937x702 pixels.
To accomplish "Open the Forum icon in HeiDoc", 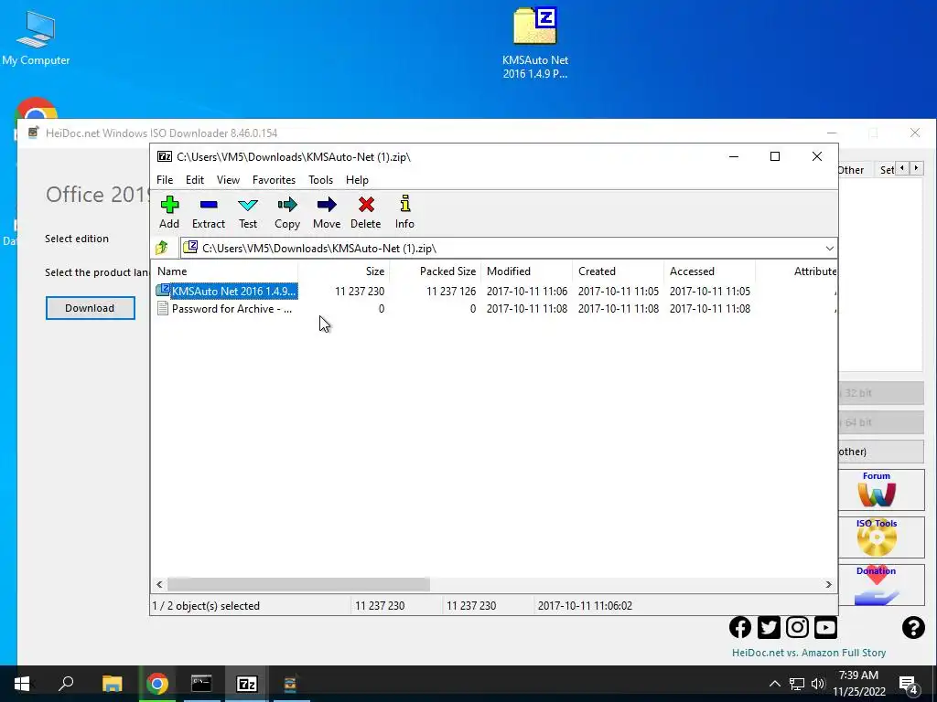I will tap(876, 490).
